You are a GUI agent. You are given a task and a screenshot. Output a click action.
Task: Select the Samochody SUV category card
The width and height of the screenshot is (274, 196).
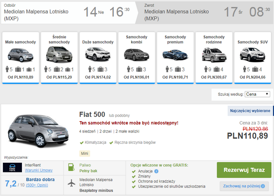(253, 58)
